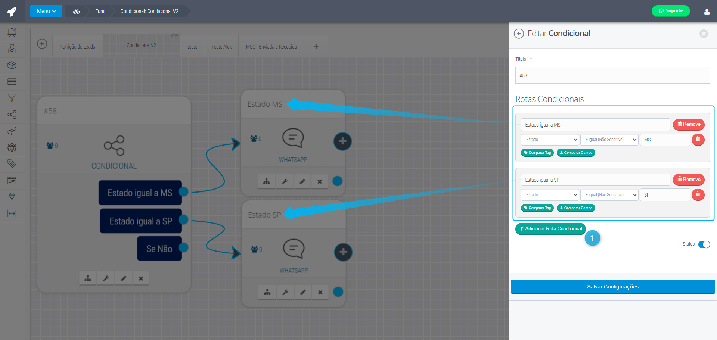Select the Teste Alex tab

[x=221, y=47]
